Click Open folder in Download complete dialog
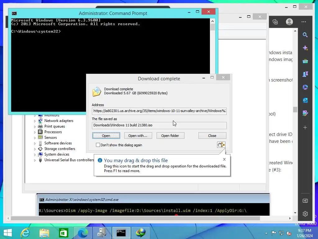The height and width of the screenshot is (239, 318). pyautogui.click(x=170, y=136)
